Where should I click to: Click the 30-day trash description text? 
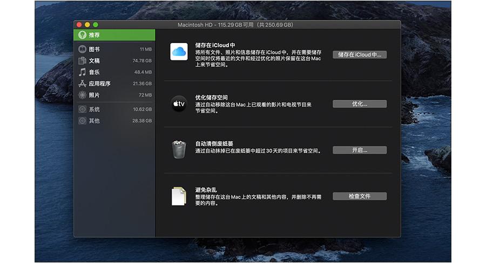[x=259, y=151]
